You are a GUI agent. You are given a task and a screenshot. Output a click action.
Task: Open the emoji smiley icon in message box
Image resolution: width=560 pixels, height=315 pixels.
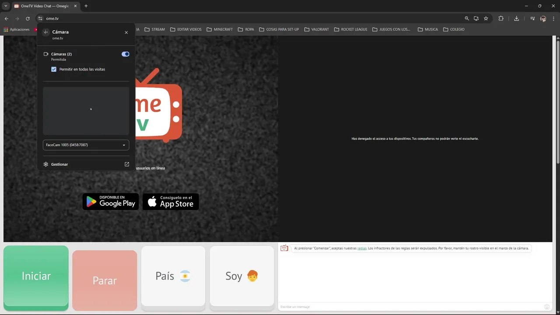tap(547, 307)
